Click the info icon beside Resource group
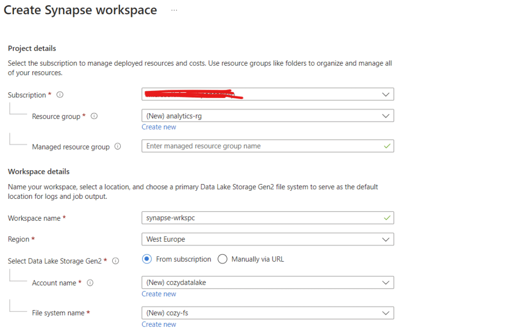522x332 pixels. [94, 116]
